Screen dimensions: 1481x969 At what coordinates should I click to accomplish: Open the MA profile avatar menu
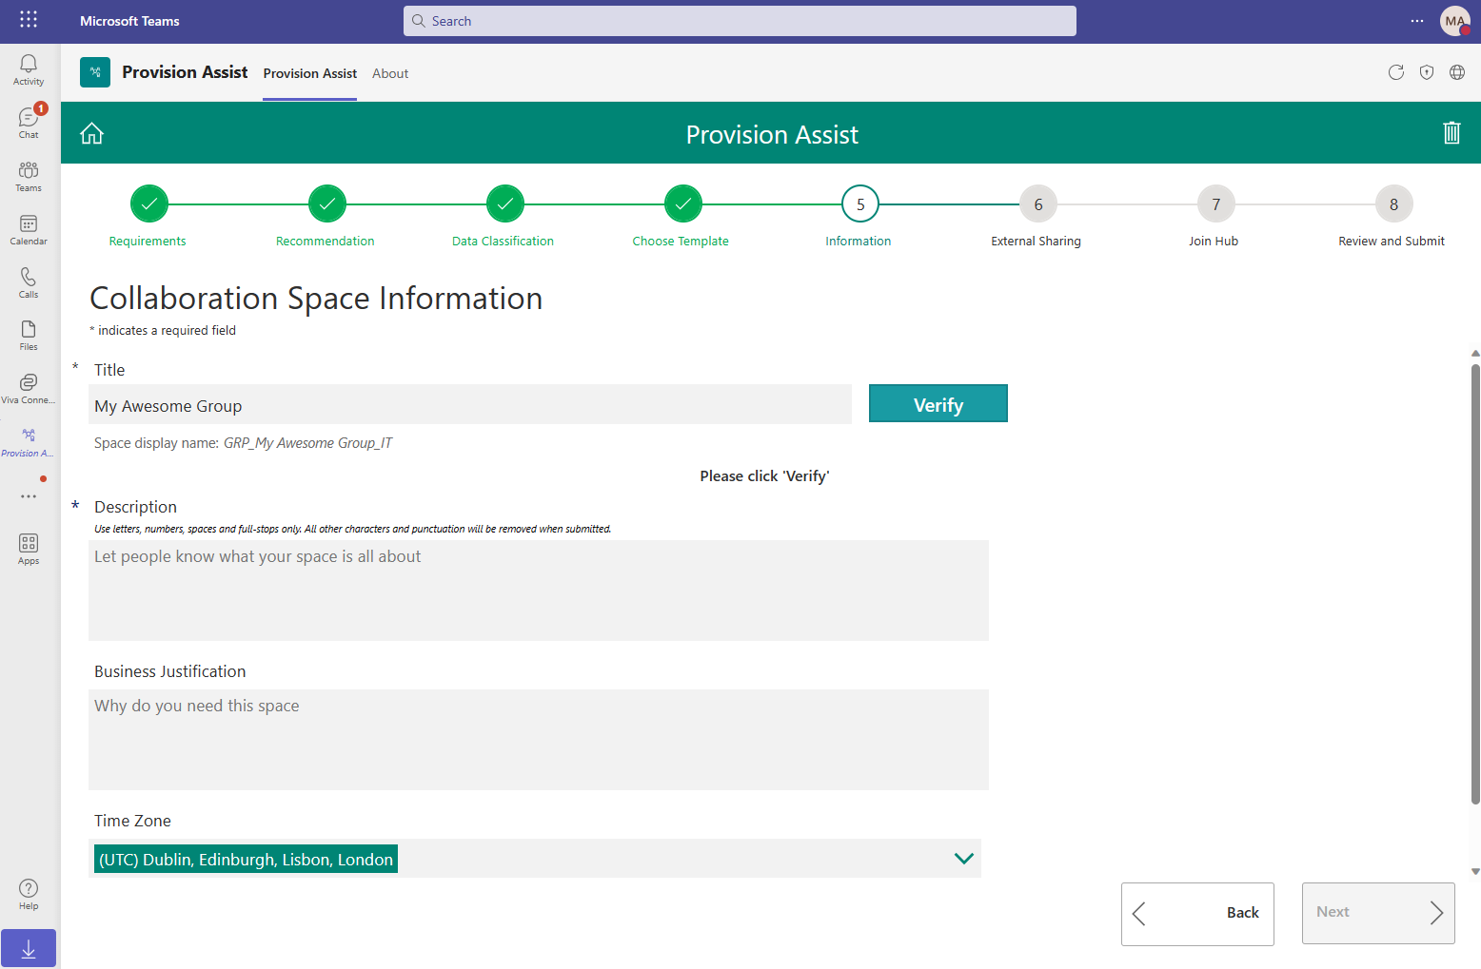coord(1455,21)
